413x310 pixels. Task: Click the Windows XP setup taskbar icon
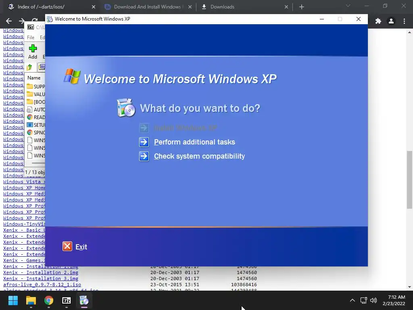(x=84, y=300)
